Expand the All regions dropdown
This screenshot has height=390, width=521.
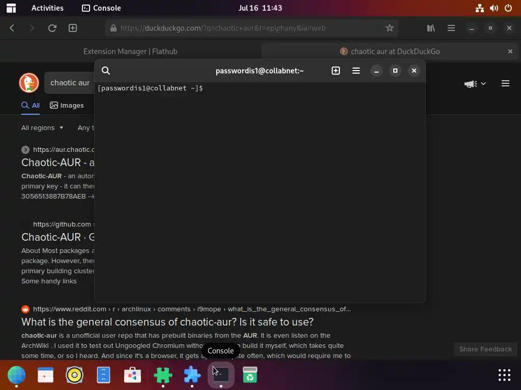[42, 127]
